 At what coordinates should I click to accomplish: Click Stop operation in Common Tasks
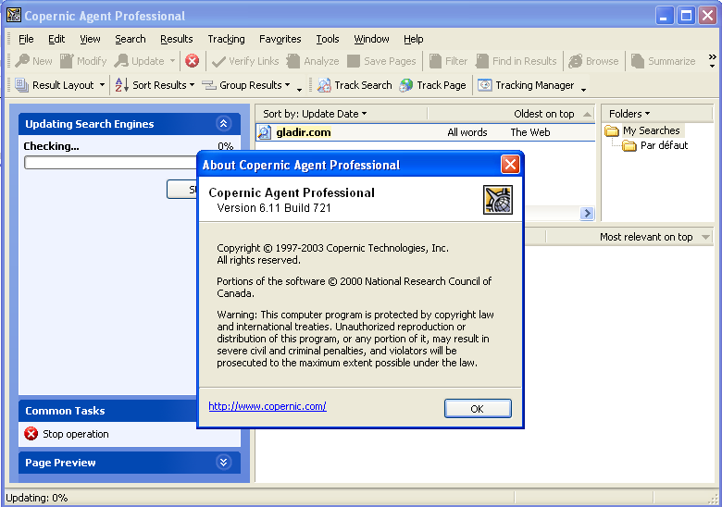76,434
